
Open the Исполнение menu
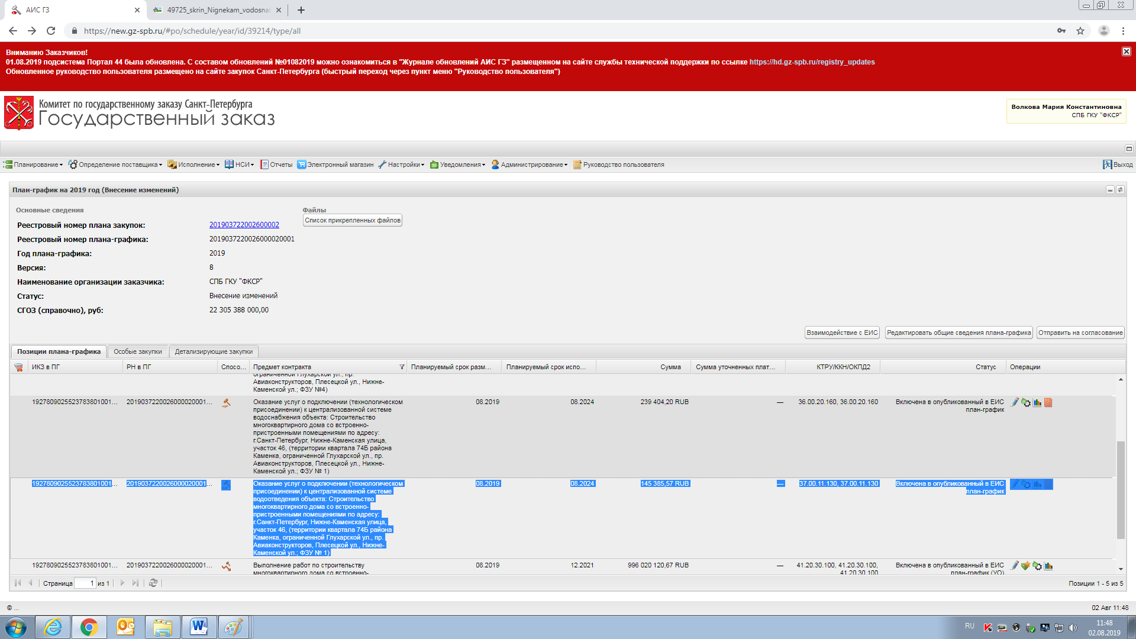pyautogui.click(x=193, y=164)
